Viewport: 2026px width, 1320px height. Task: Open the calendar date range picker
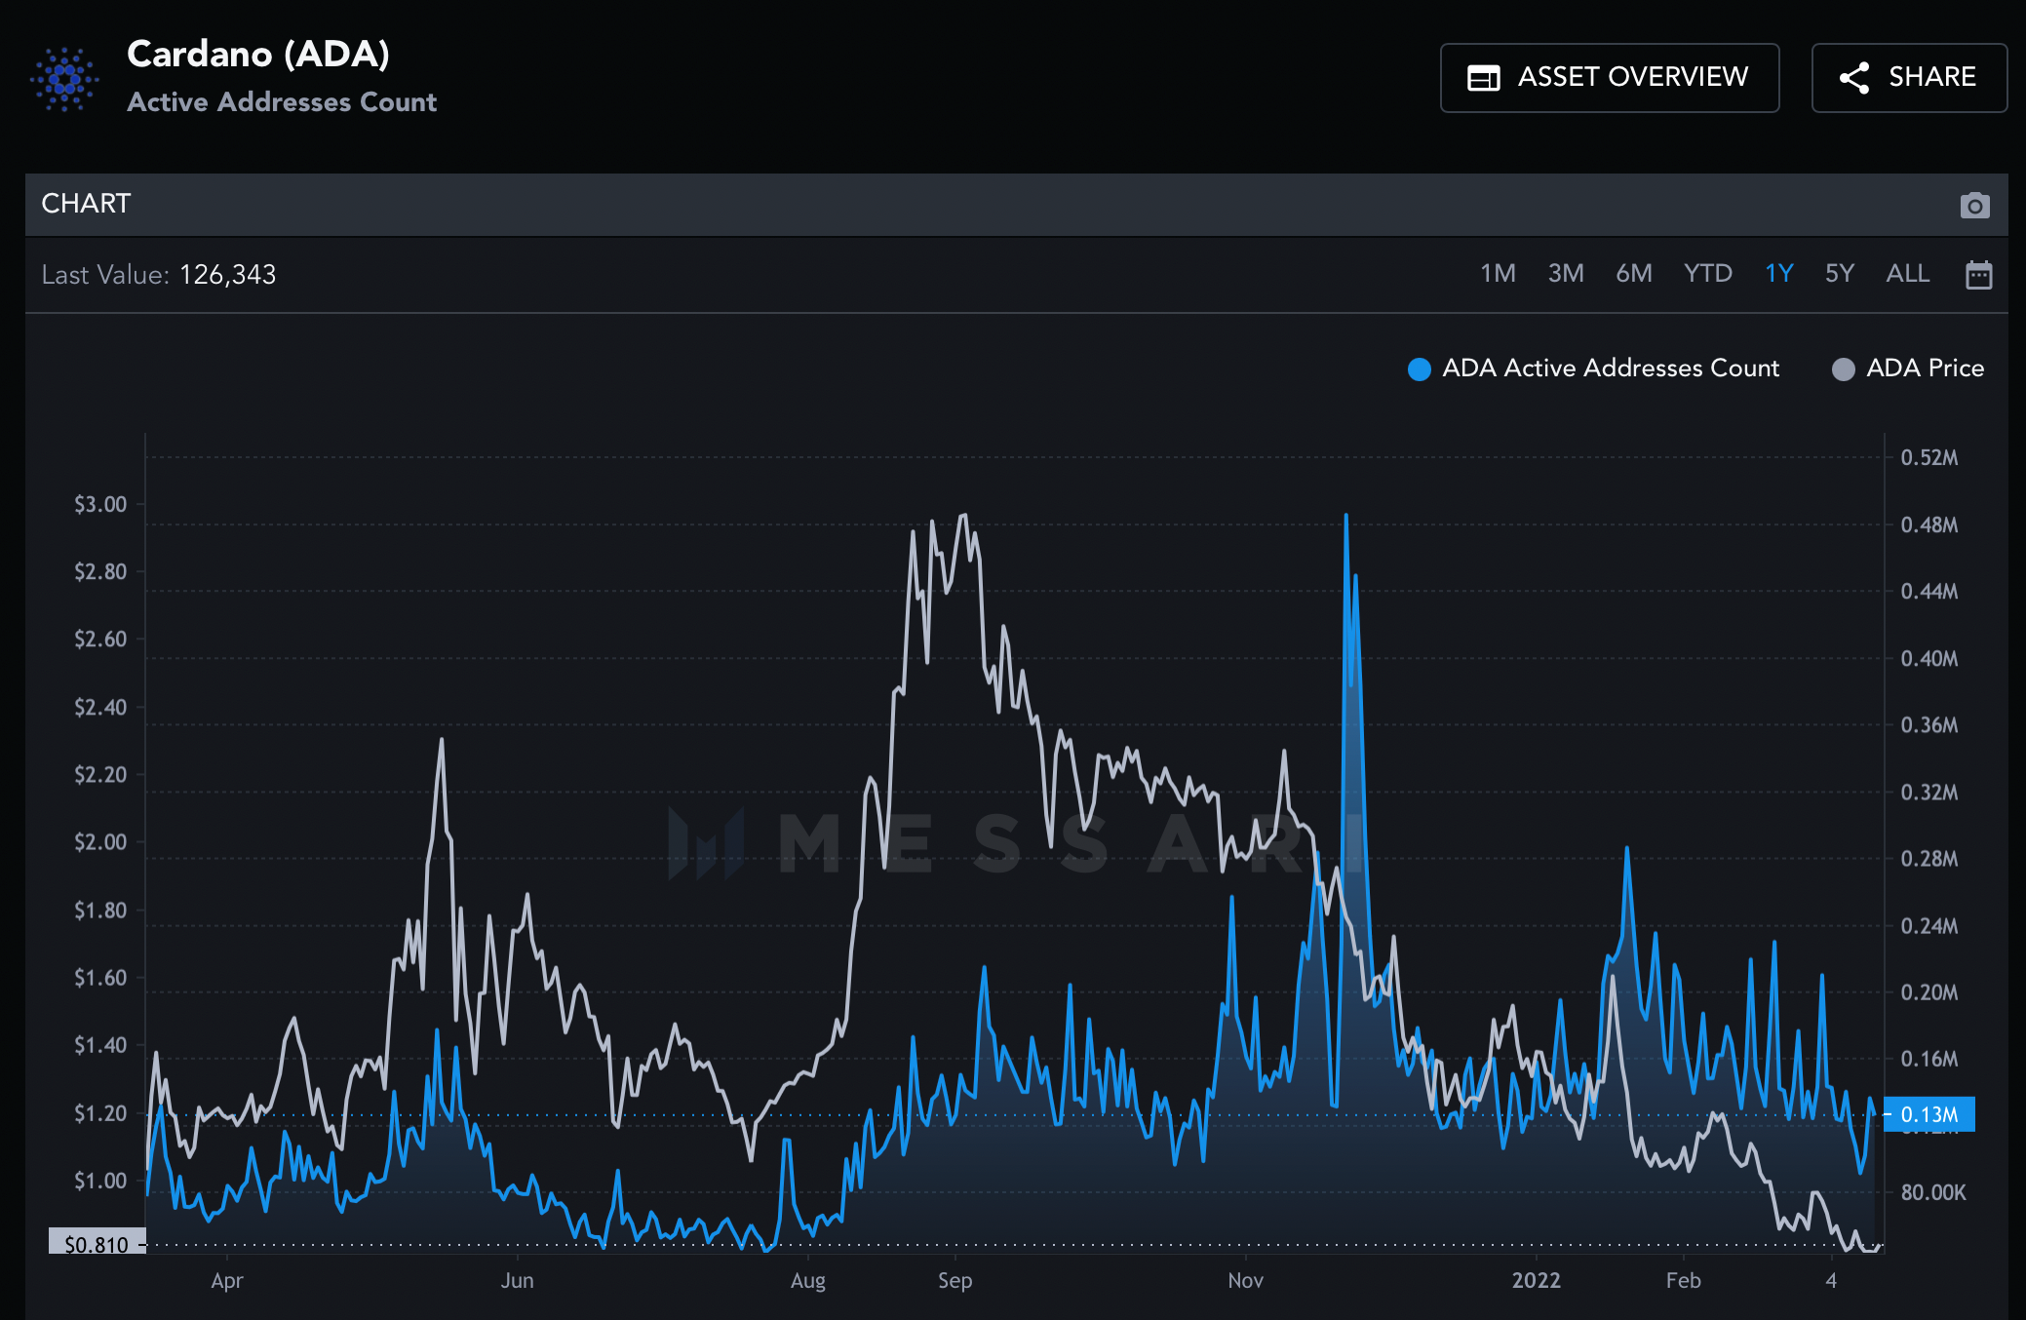[1978, 274]
